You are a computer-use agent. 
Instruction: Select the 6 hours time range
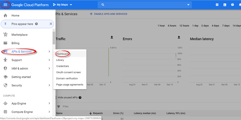pos(172,26)
